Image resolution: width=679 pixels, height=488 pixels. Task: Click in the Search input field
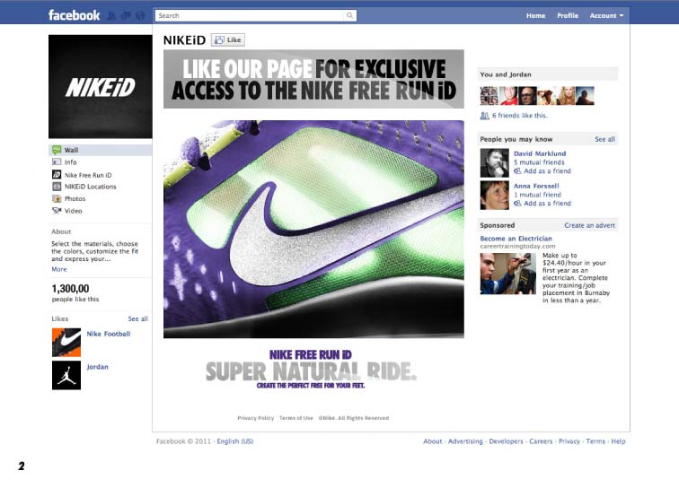tap(251, 15)
